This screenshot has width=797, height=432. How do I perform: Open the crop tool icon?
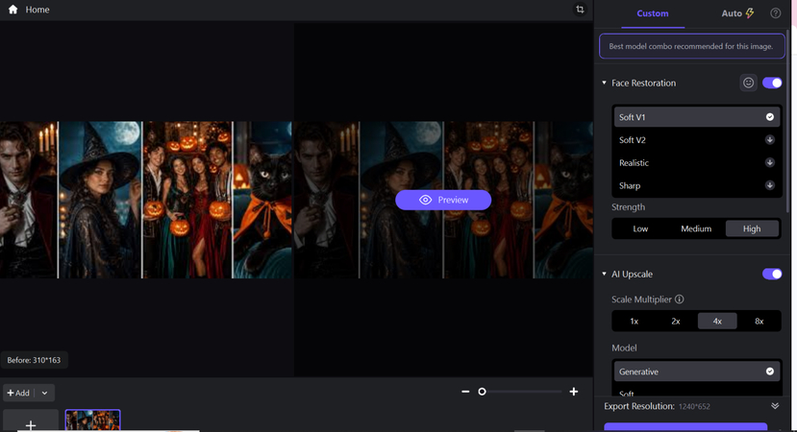pos(580,10)
